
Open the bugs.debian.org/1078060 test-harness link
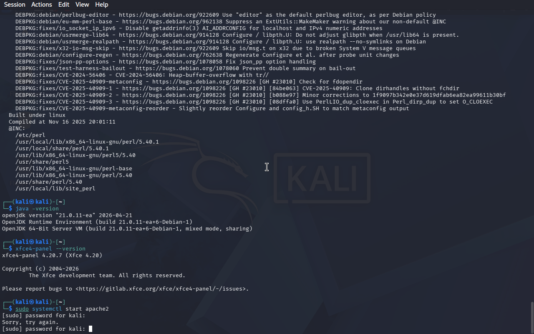pyautogui.click(x=187, y=68)
